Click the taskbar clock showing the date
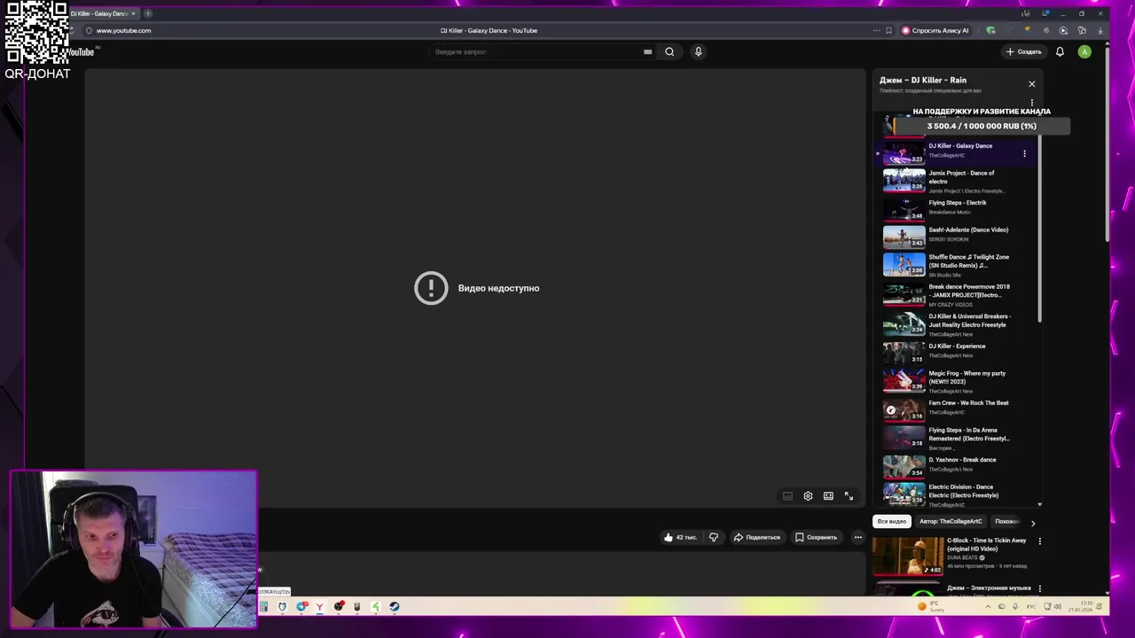 tap(1081, 606)
